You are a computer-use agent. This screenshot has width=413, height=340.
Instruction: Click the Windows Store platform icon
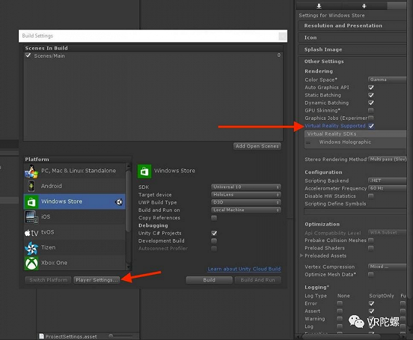(31, 201)
